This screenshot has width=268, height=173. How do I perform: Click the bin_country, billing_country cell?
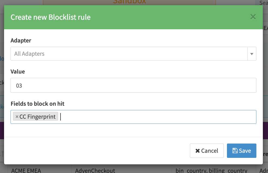point(211,170)
